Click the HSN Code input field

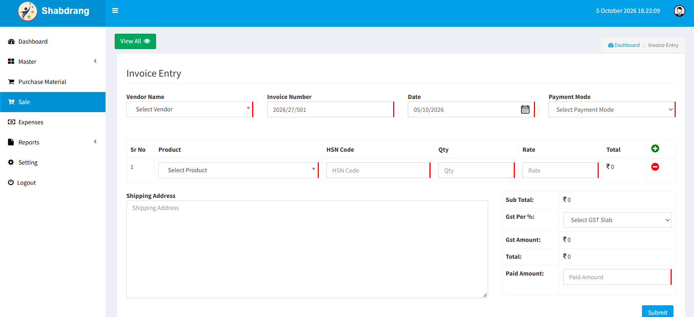click(379, 170)
